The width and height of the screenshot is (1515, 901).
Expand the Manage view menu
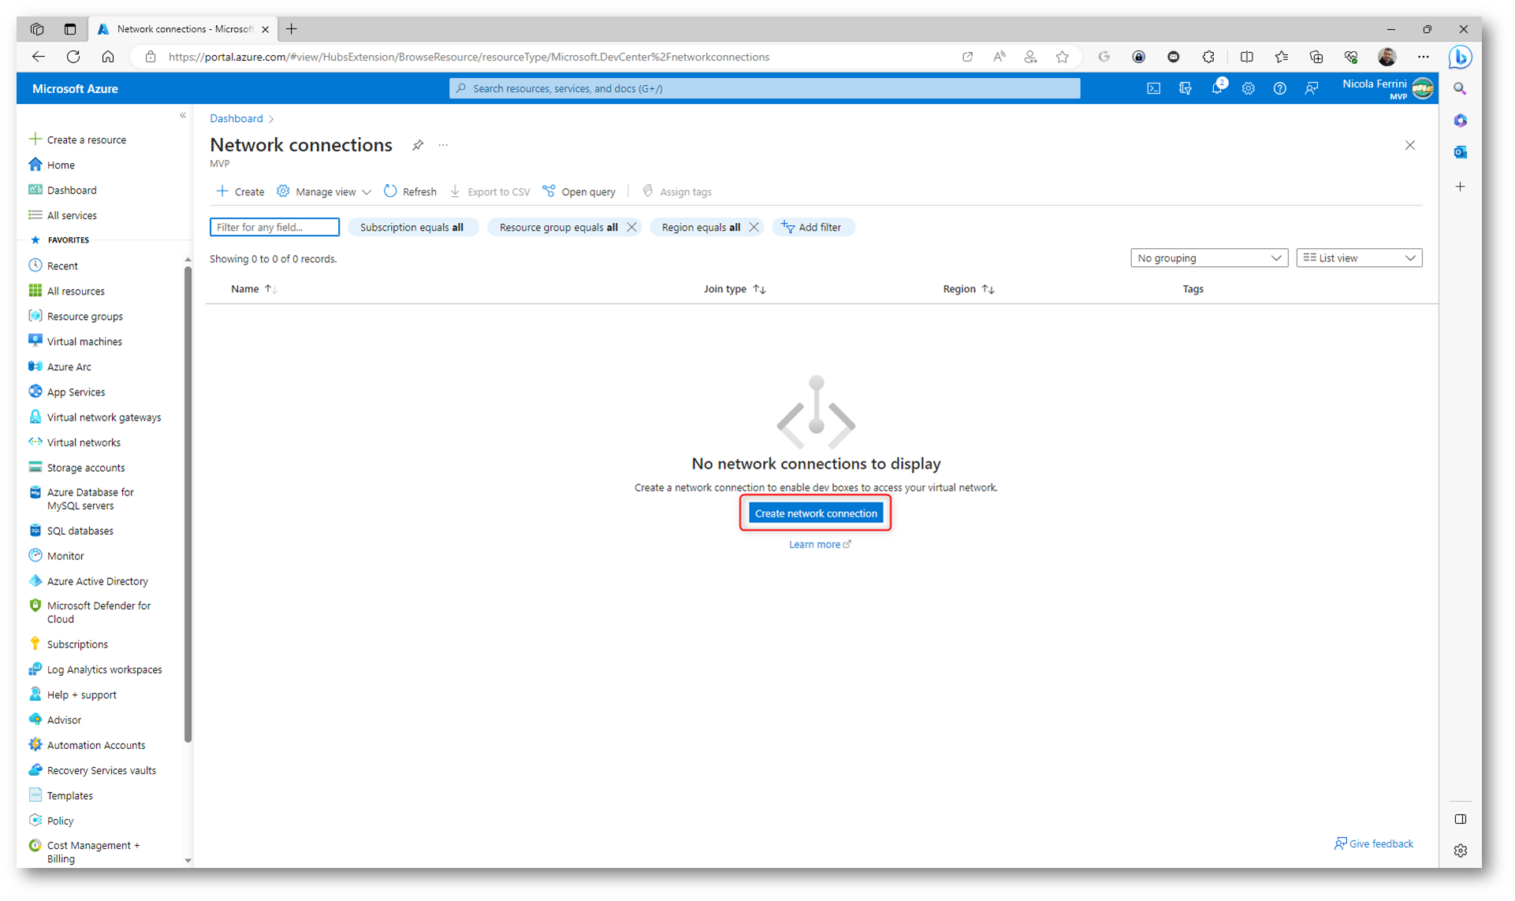point(324,191)
